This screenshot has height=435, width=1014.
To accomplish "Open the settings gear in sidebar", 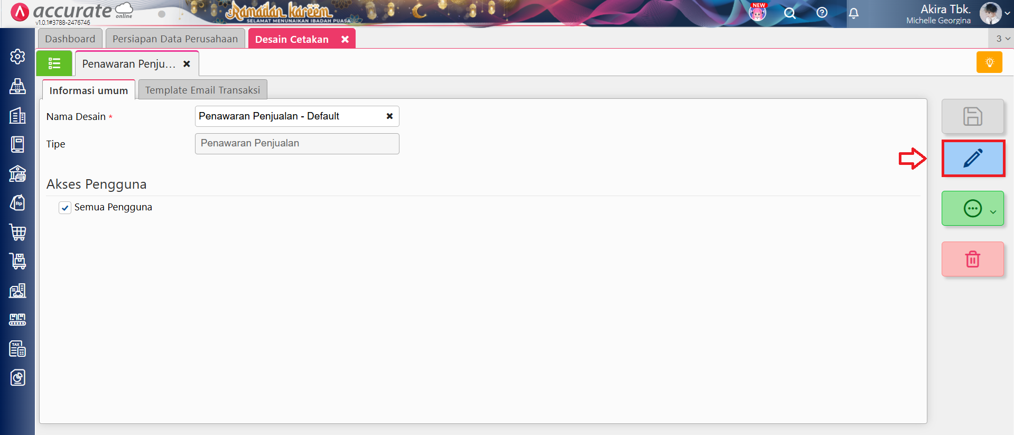I will (17, 57).
